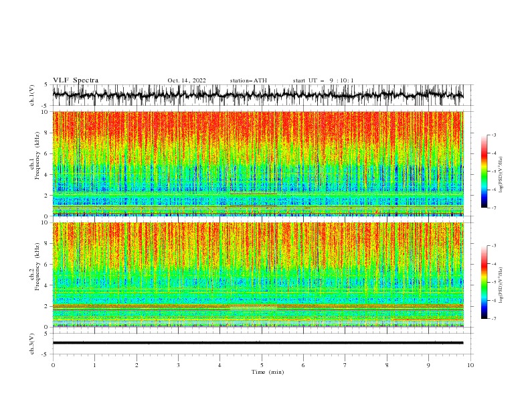This screenshot has width=530, height=410.
Task: Click time axis tick label "6"
Action: pyautogui.click(x=304, y=365)
